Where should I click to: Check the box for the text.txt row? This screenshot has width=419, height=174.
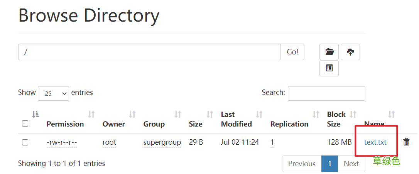(25, 142)
